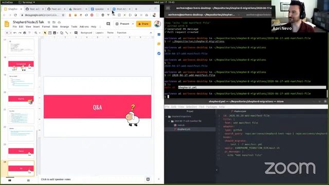Select slide 18 thumbnail in filmstrip
The width and height of the screenshot is (329, 185).
(21, 64)
